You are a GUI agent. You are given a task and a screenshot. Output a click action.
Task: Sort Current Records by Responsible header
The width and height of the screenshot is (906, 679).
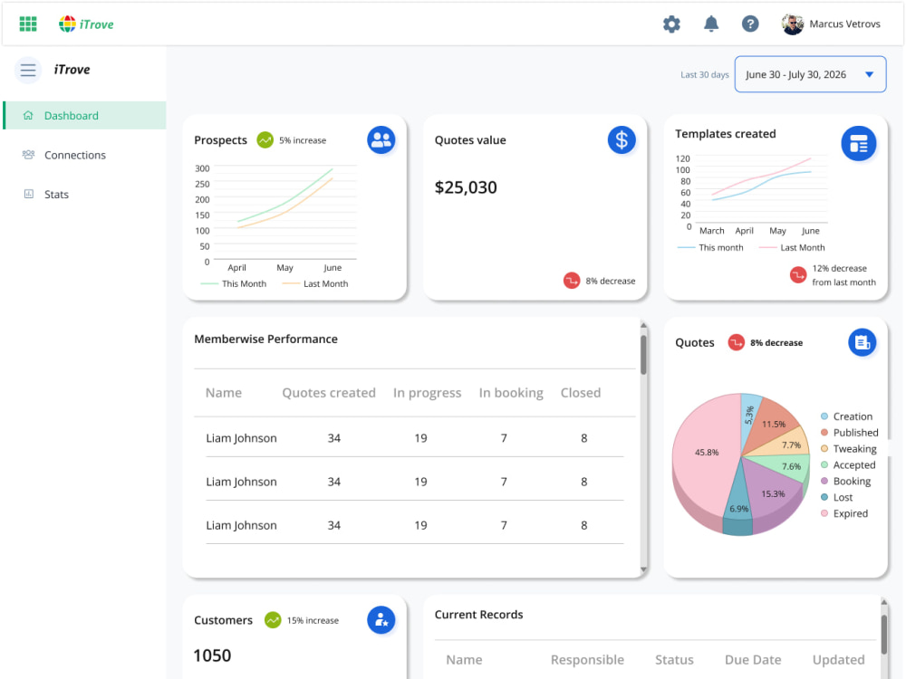pos(587,659)
